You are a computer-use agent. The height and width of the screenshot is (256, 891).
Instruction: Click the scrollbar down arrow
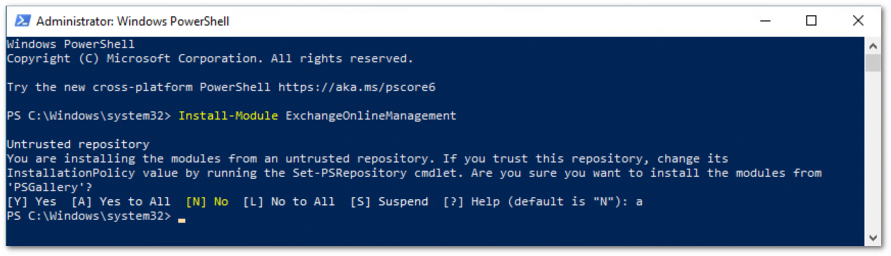pyautogui.click(x=873, y=238)
